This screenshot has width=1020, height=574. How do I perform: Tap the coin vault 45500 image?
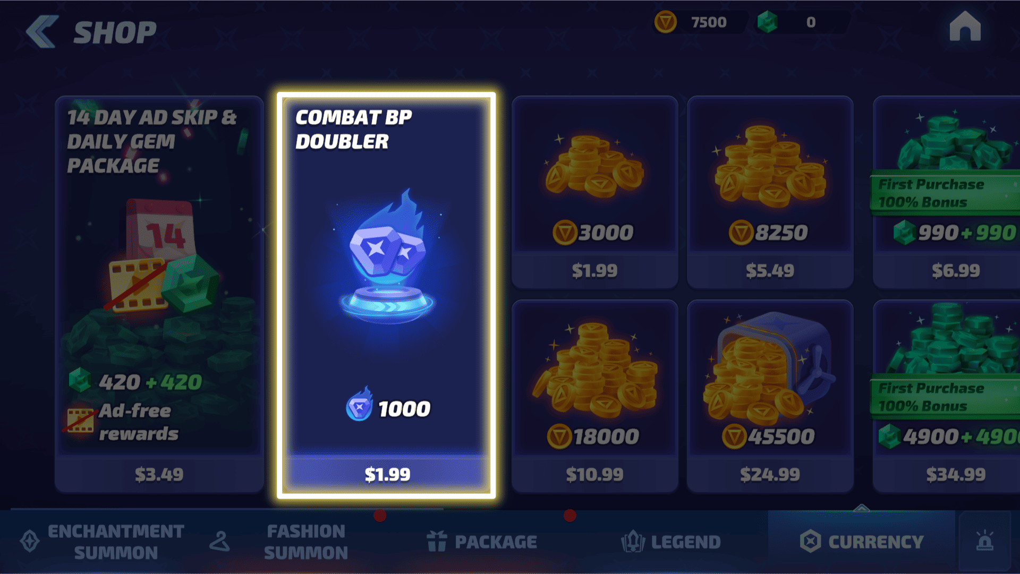point(770,366)
